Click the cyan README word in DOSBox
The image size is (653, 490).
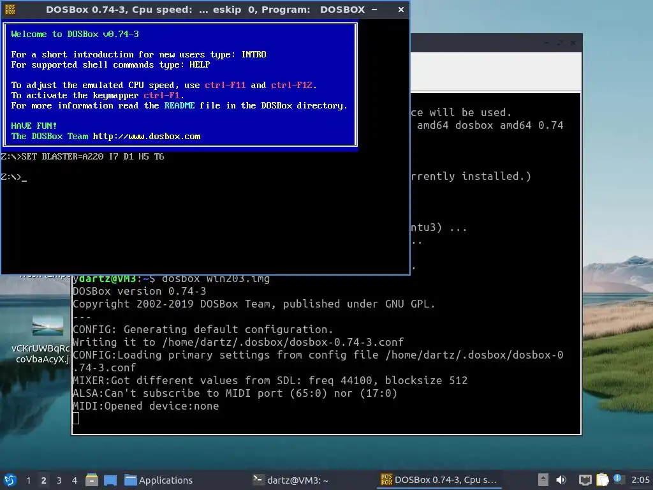tap(179, 105)
